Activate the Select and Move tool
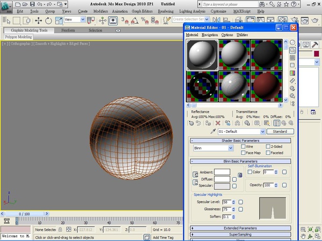Screen dimensions: 322x241 tap(39, 20)
